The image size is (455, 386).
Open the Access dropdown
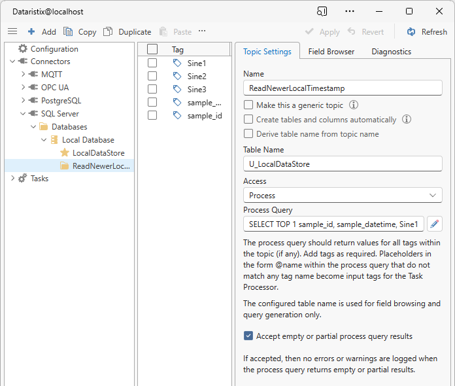tap(343, 195)
